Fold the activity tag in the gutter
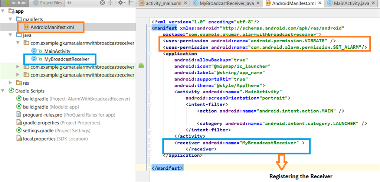This screenshot has height=182, width=380. tap(149, 92)
